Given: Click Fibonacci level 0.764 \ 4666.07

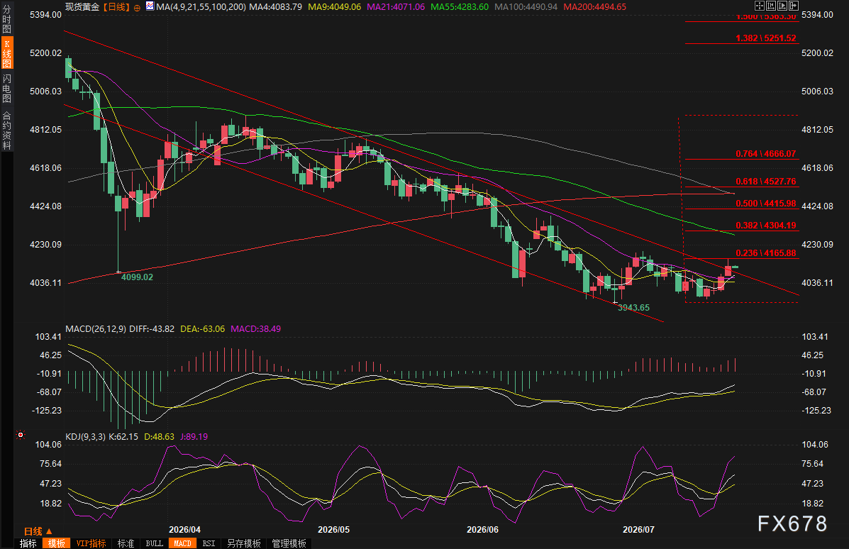Looking at the screenshot, I should point(765,154).
